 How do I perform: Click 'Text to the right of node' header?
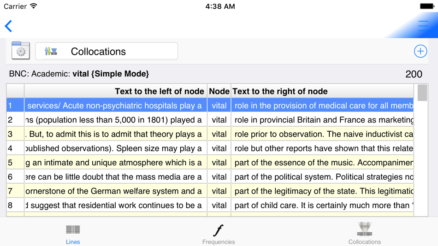click(322, 91)
